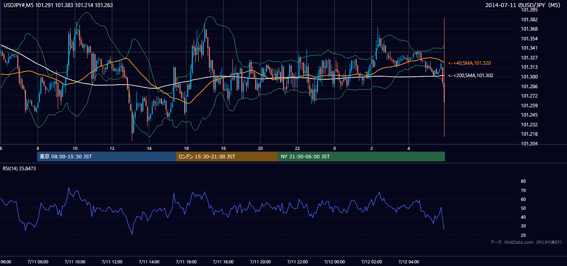This screenshot has height=266, width=567.
Task: Click the 40 SMA 101.320 orange label
Action: [x=469, y=63]
